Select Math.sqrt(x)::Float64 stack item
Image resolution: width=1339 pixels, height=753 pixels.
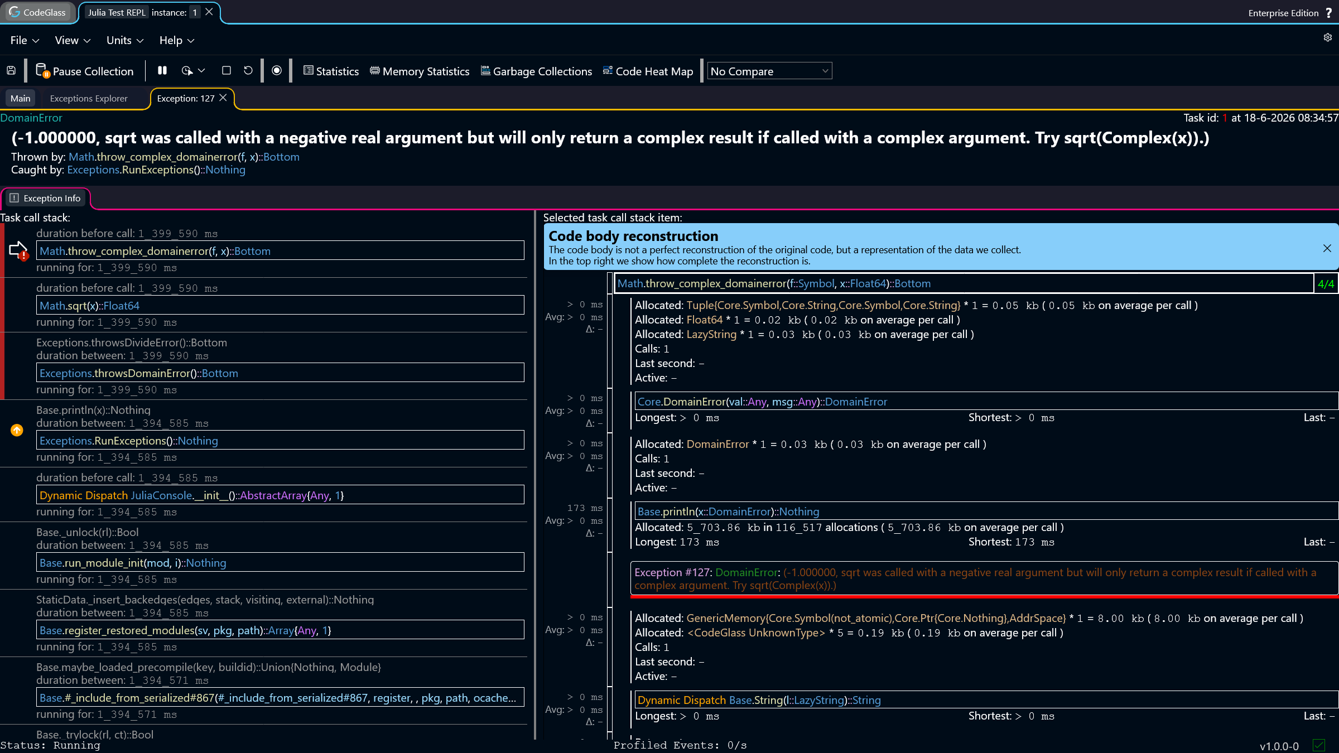point(280,306)
